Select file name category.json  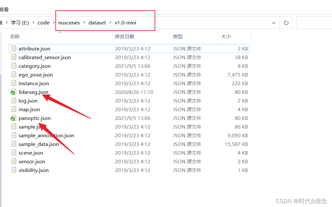pos(34,66)
